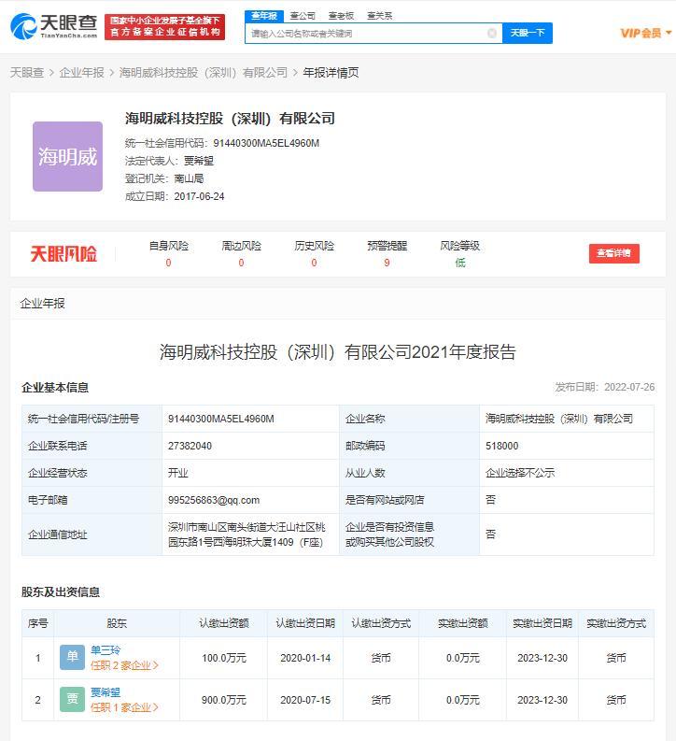Expand 任职 1 家企业 for 贾希望
This screenshot has width=676, height=741.
click(124, 707)
